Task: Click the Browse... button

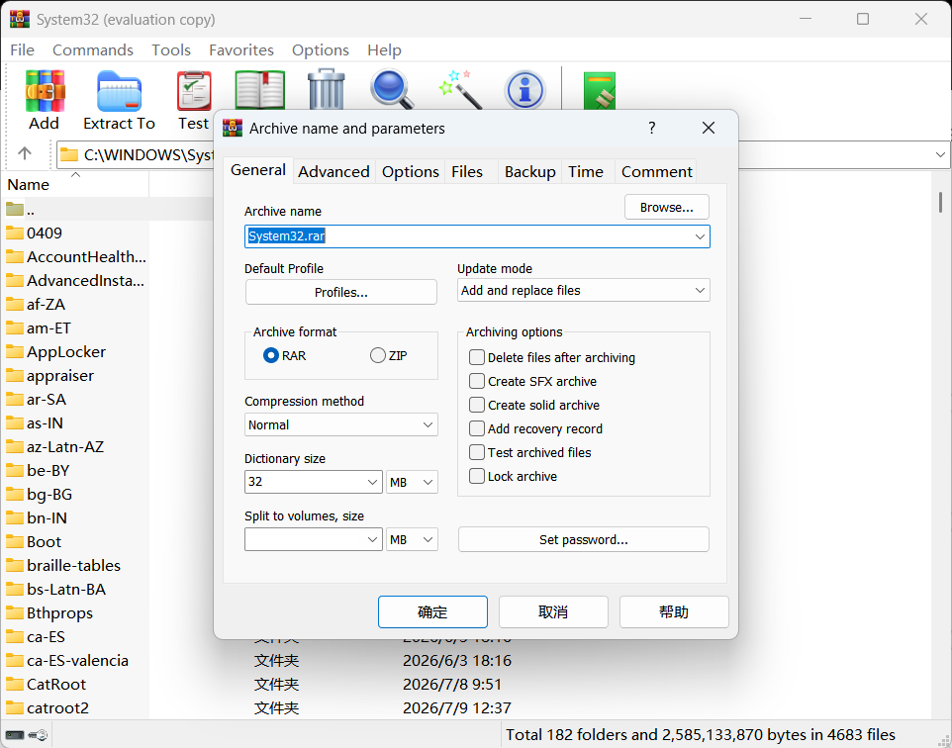Action: tap(667, 207)
